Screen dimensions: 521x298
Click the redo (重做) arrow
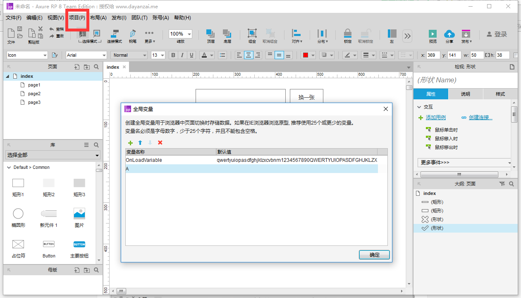pos(52,36)
